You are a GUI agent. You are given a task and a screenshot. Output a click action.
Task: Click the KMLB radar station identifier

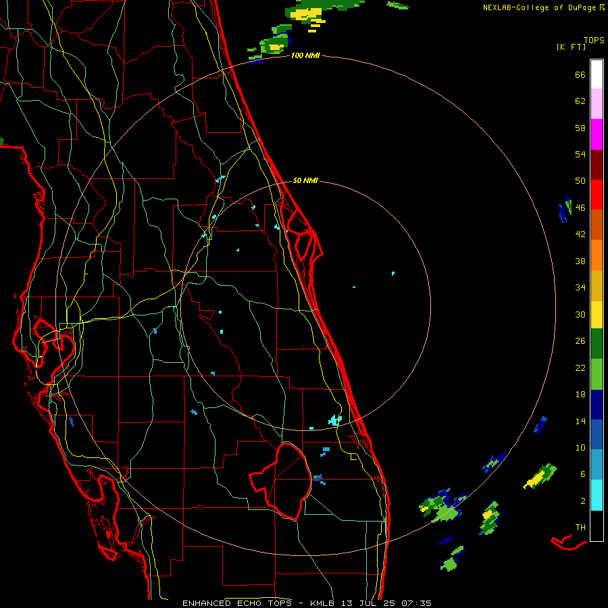point(324,603)
